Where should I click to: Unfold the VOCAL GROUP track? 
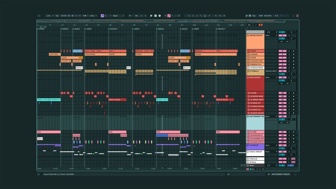point(248,152)
